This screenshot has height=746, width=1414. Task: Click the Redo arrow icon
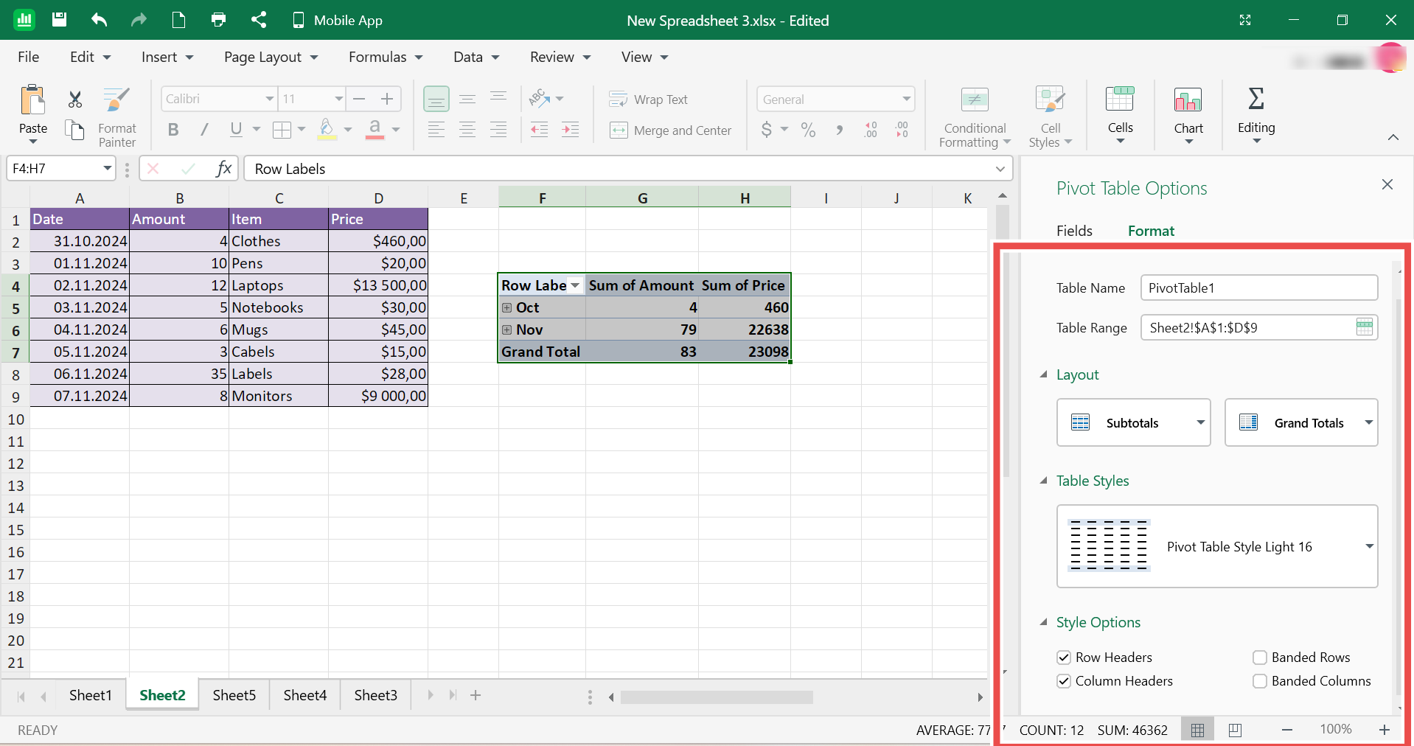pos(139,20)
